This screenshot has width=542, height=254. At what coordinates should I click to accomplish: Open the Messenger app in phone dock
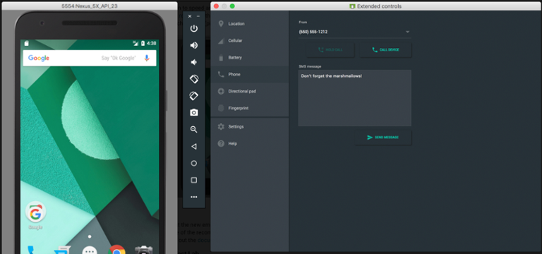(x=63, y=250)
